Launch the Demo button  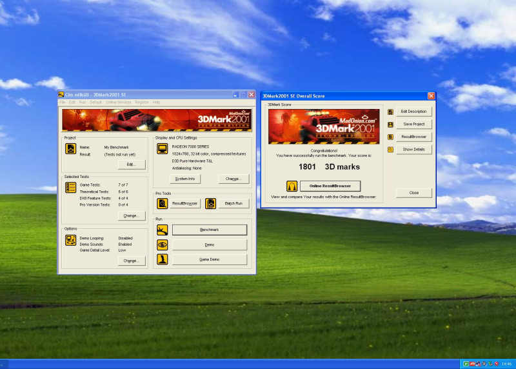coord(209,244)
